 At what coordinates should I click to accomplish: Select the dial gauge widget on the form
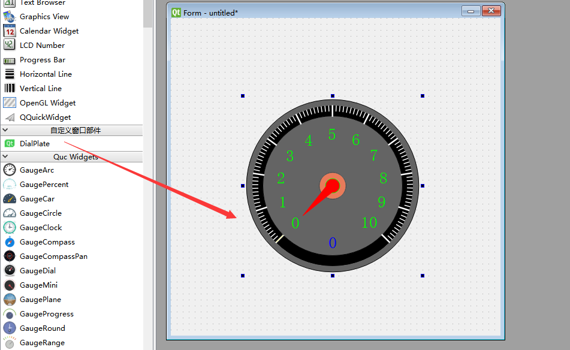[x=332, y=186]
